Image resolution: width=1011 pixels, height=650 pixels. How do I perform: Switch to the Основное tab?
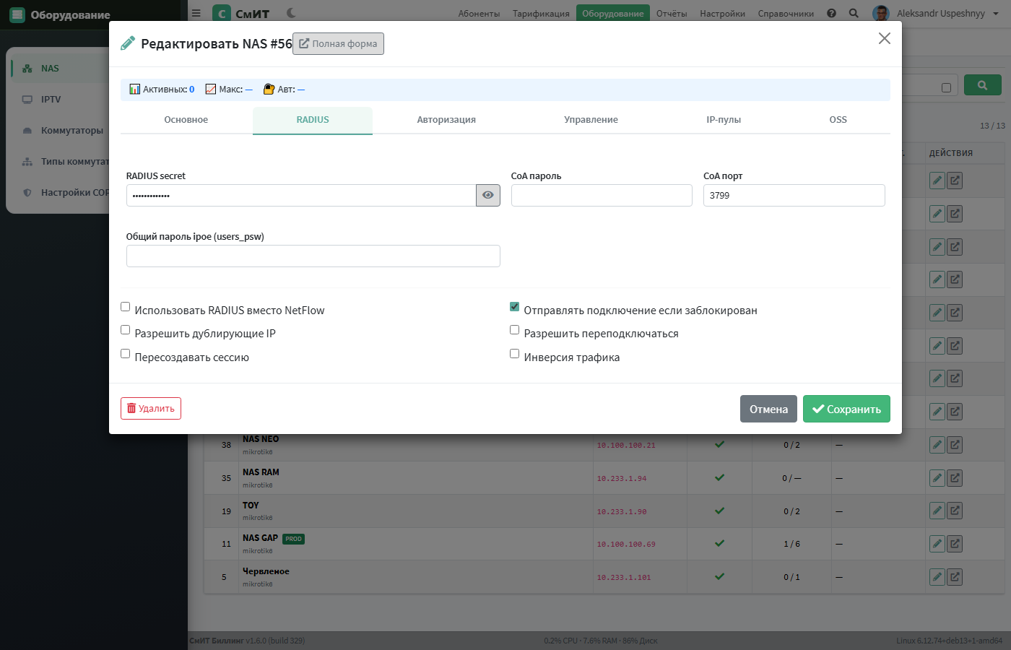[x=186, y=120]
